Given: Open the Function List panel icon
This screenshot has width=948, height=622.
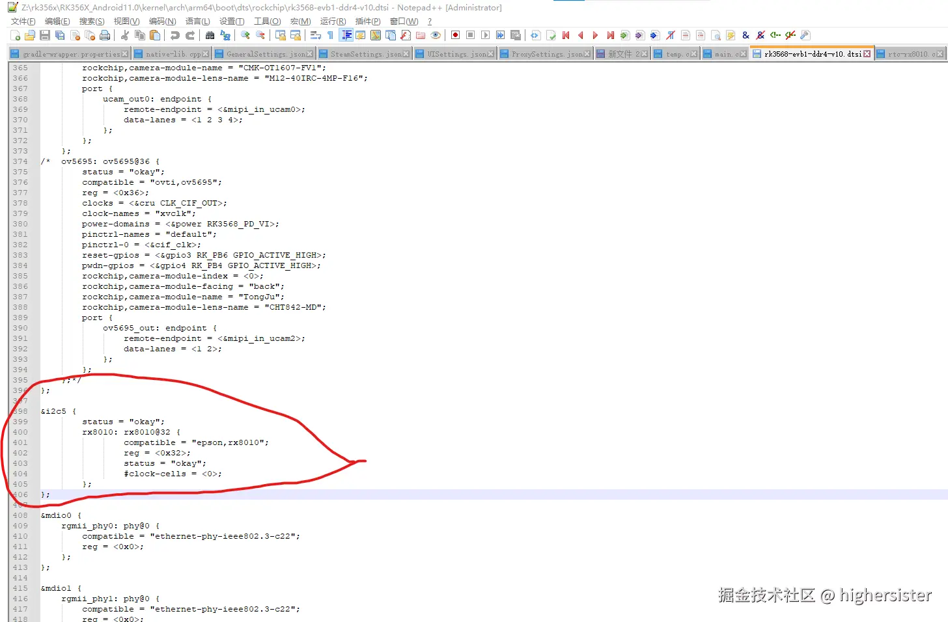Looking at the screenshot, I should pos(406,35).
